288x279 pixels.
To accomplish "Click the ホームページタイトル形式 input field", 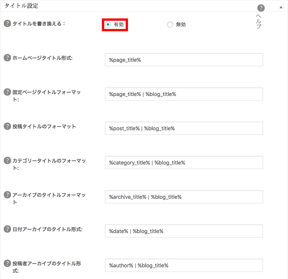I will (184, 60).
